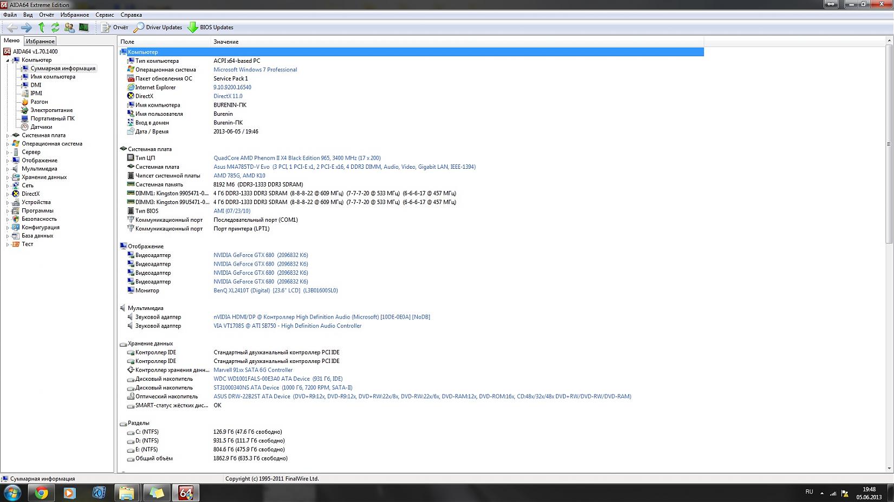This screenshot has width=894, height=502.
Task: Expand the Мультимедиа tree node
Action: point(8,169)
